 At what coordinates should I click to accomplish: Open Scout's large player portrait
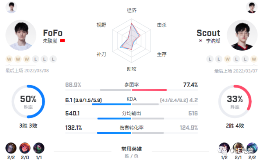[242, 35]
